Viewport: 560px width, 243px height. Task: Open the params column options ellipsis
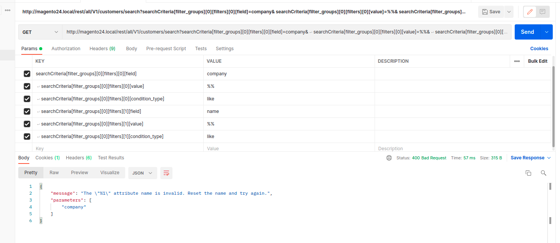pos(517,61)
